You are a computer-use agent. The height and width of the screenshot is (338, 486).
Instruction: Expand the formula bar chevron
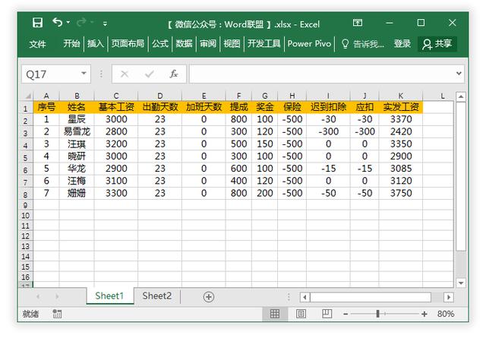click(x=459, y=74)
